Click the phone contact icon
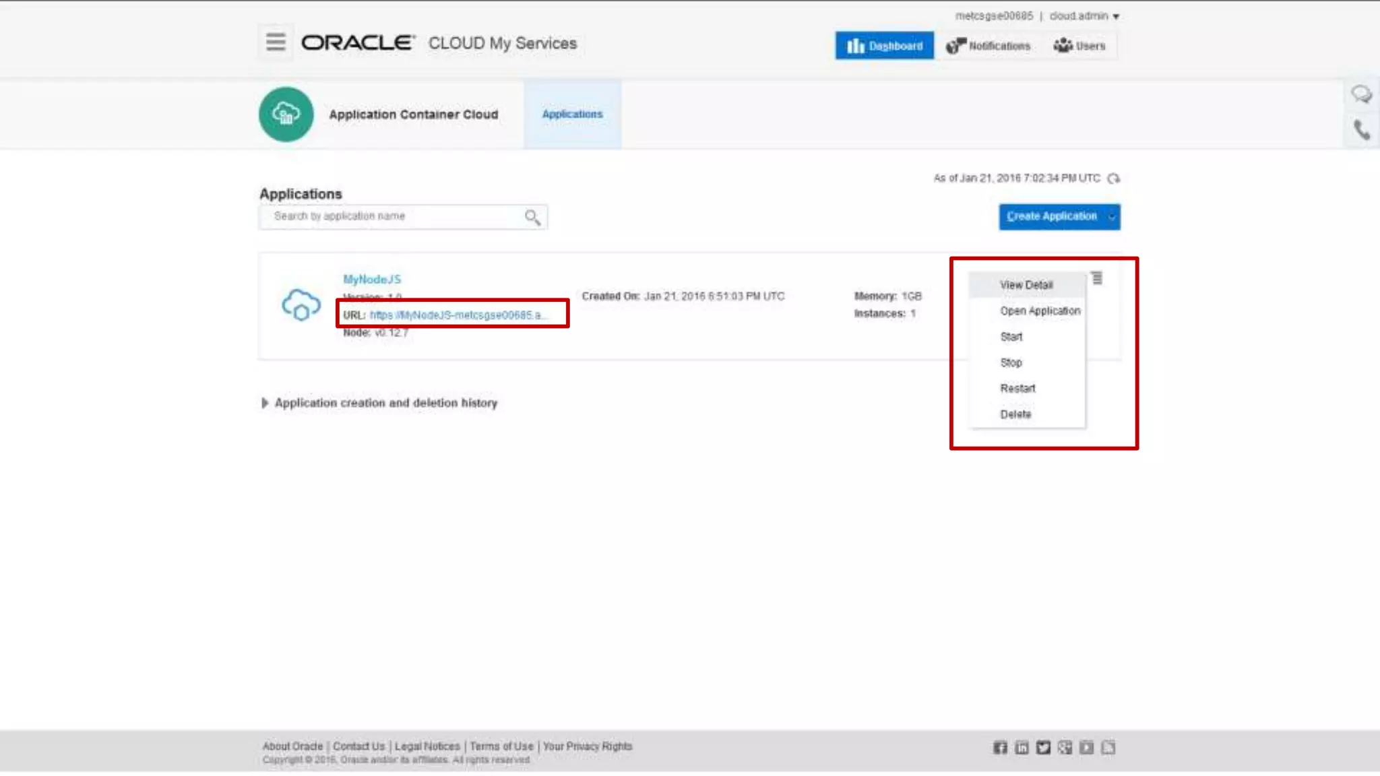 (x=1362, y=129)
